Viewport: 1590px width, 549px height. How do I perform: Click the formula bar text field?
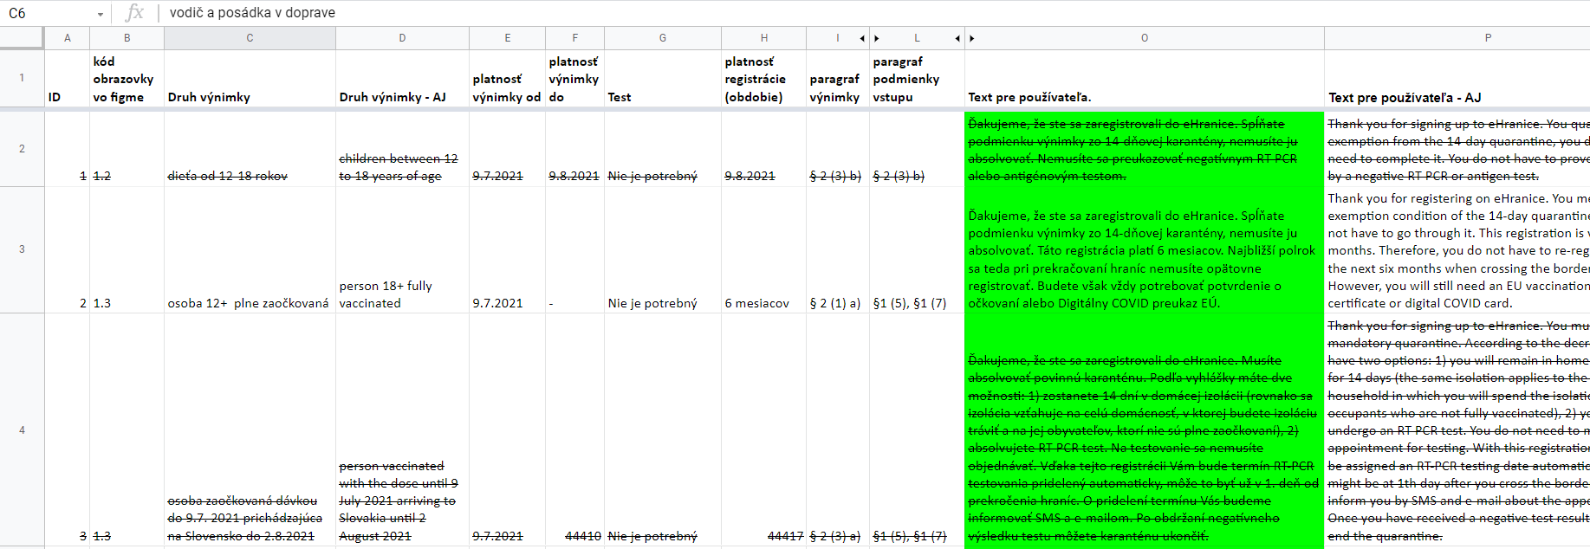pyautogui.click(x=875, y=13)
